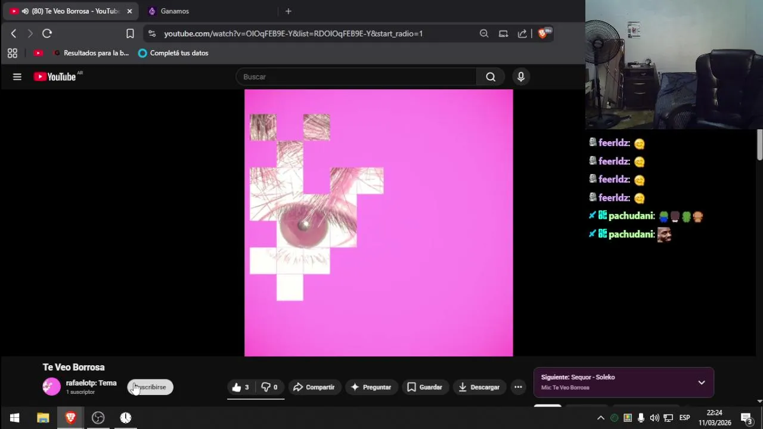Focus the Buscar search field
The image size is (763, 429).
coord(356,77)
